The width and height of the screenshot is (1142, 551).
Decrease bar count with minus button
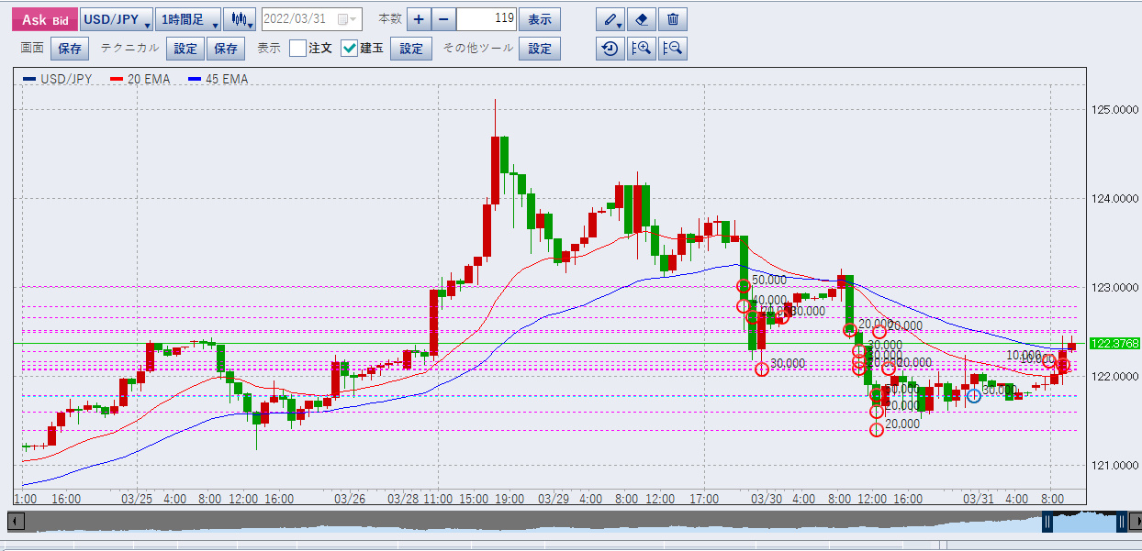(x=443, y=19)
